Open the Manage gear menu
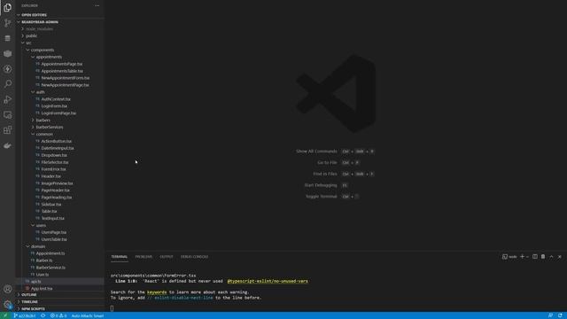 coord(8,305)
